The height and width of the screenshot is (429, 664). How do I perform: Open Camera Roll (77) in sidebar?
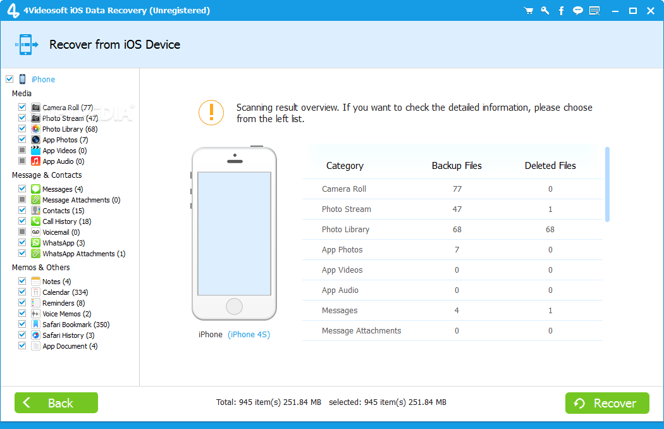pyautogui.click(x=68, y=108)
